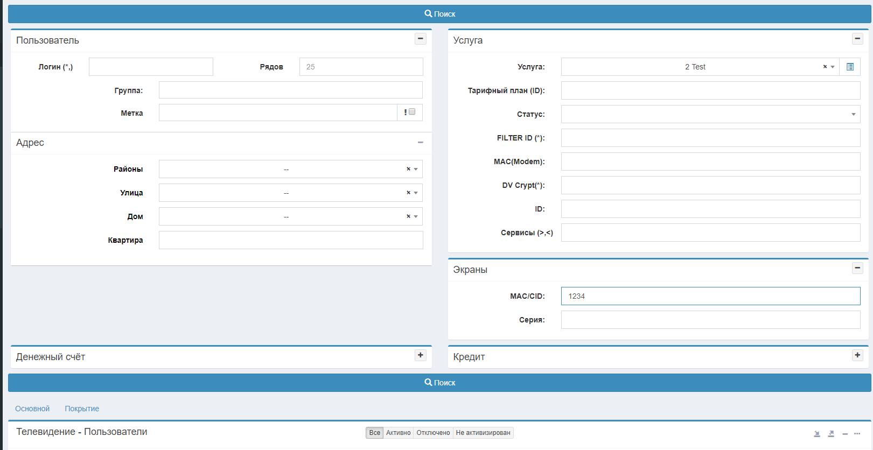Click the export icon in Телевидение table header
The image size is (873, 450).
831,434
